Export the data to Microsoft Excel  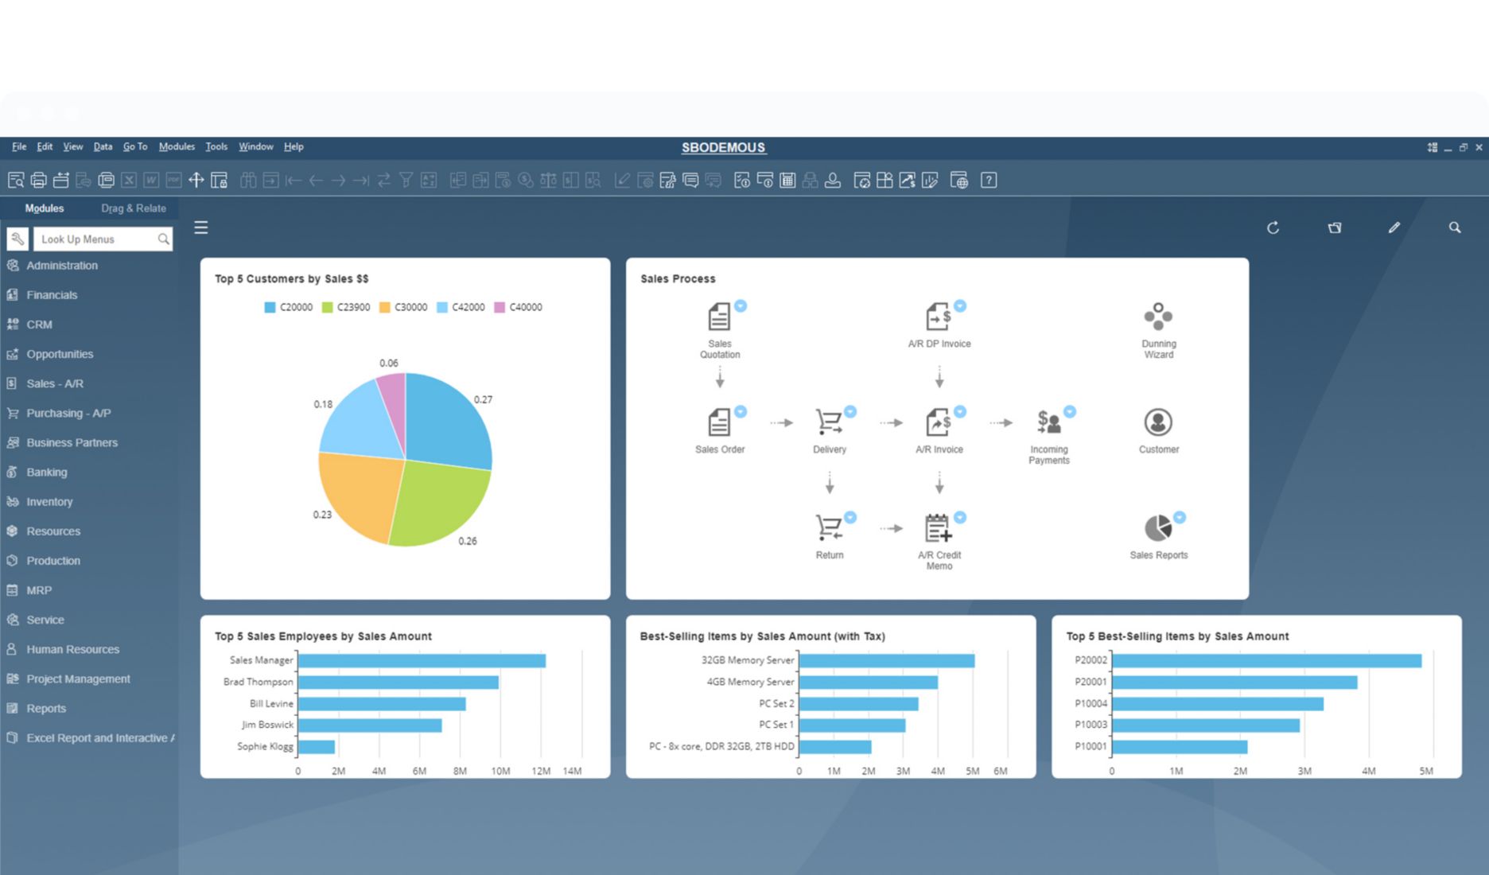click(x=129, y=180)
